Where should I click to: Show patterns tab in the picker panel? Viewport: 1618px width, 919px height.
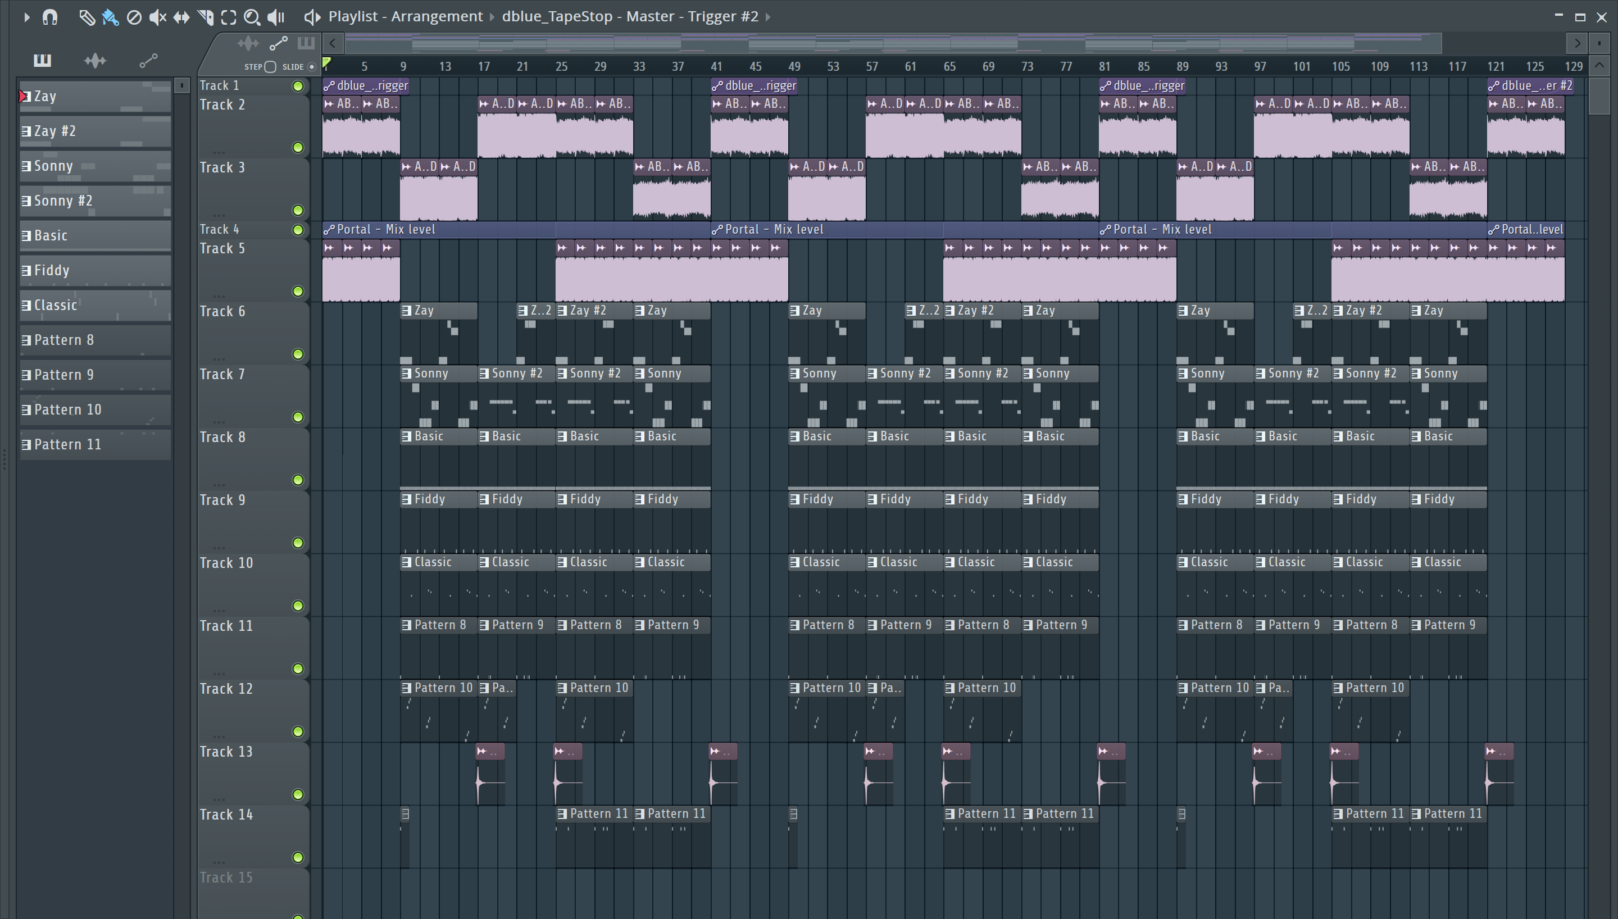click(42, 60)
